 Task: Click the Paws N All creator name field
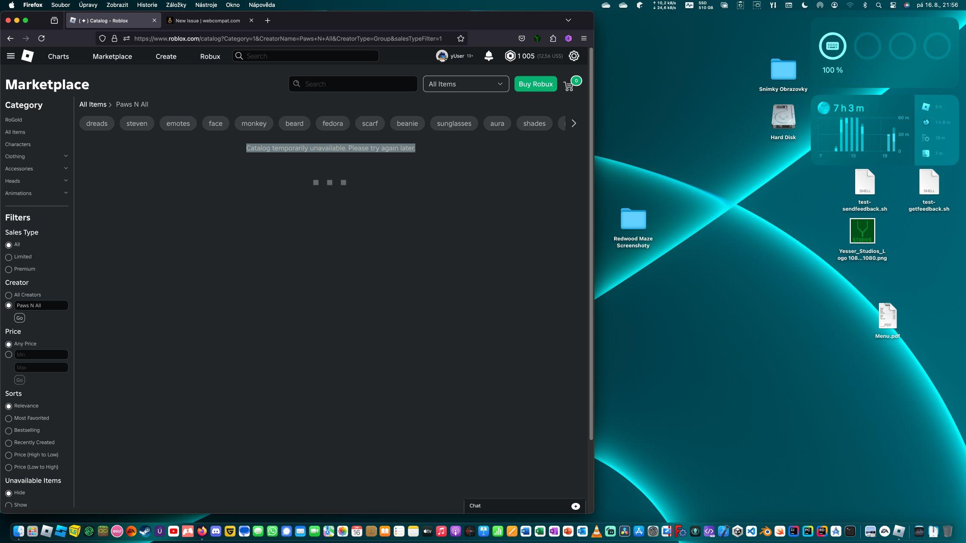click(x=41, y=306)
